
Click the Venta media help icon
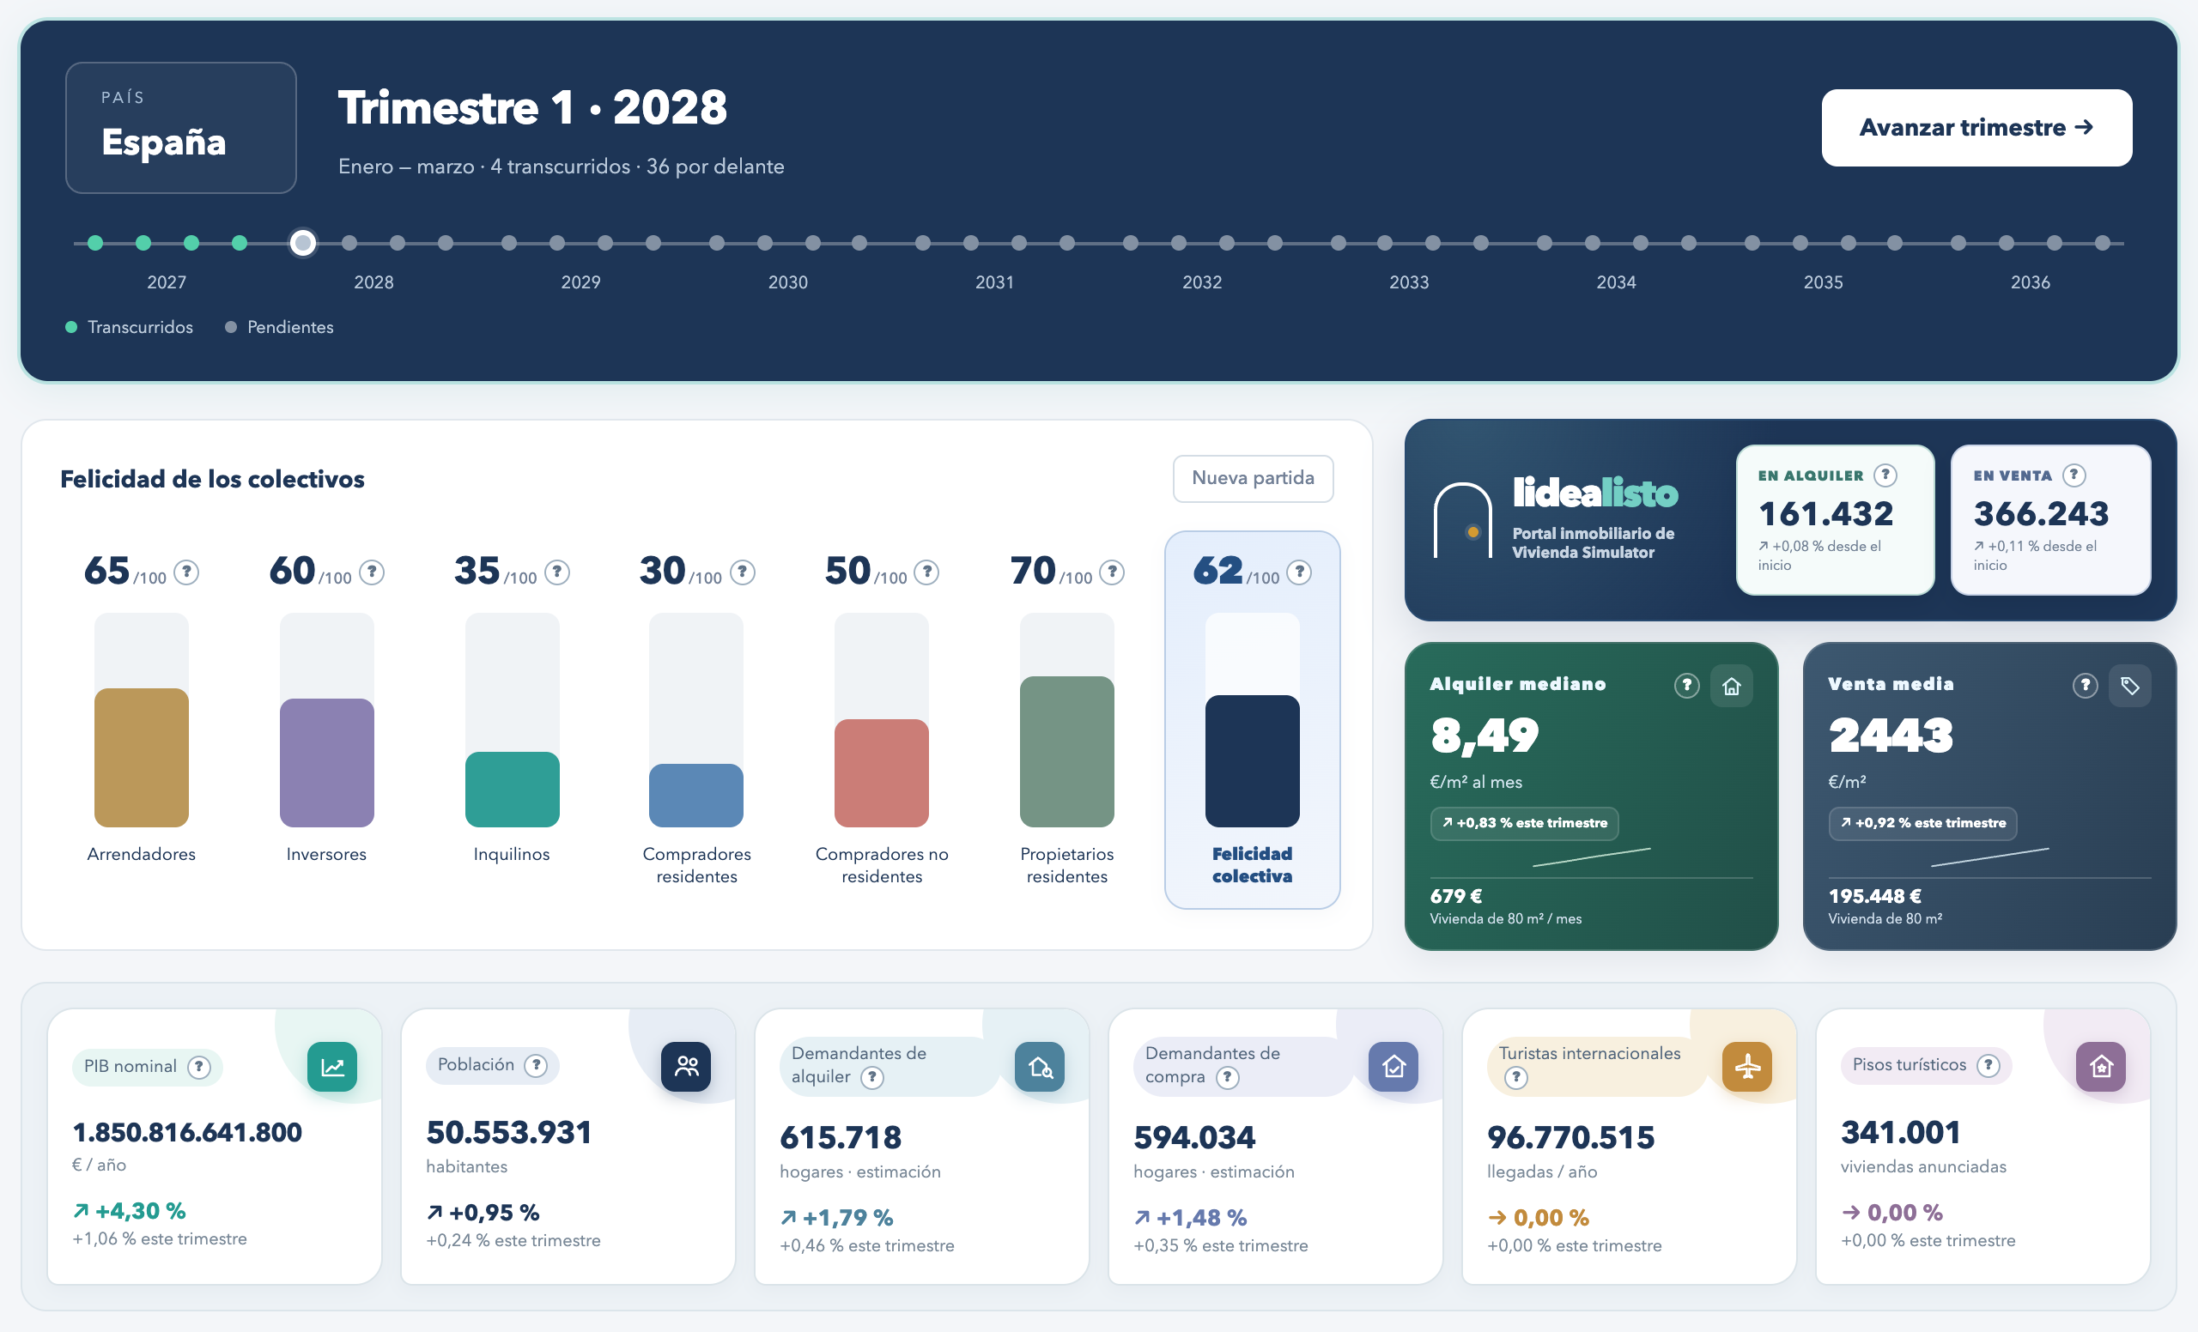tap(2085, 686)
